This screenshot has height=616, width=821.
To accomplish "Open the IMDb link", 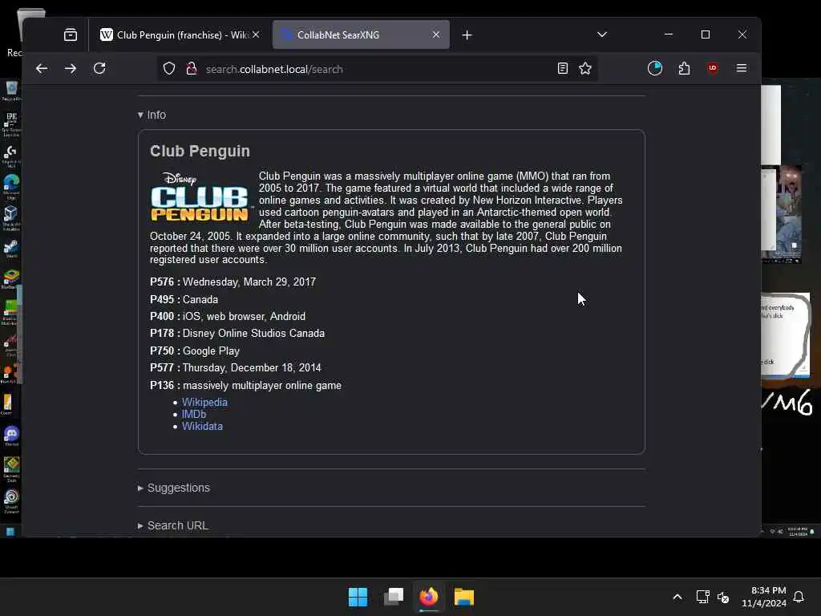I will (x=194, y=415).
